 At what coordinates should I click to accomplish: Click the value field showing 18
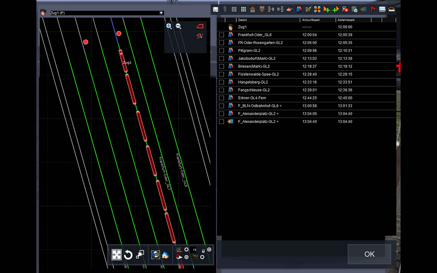194,250
